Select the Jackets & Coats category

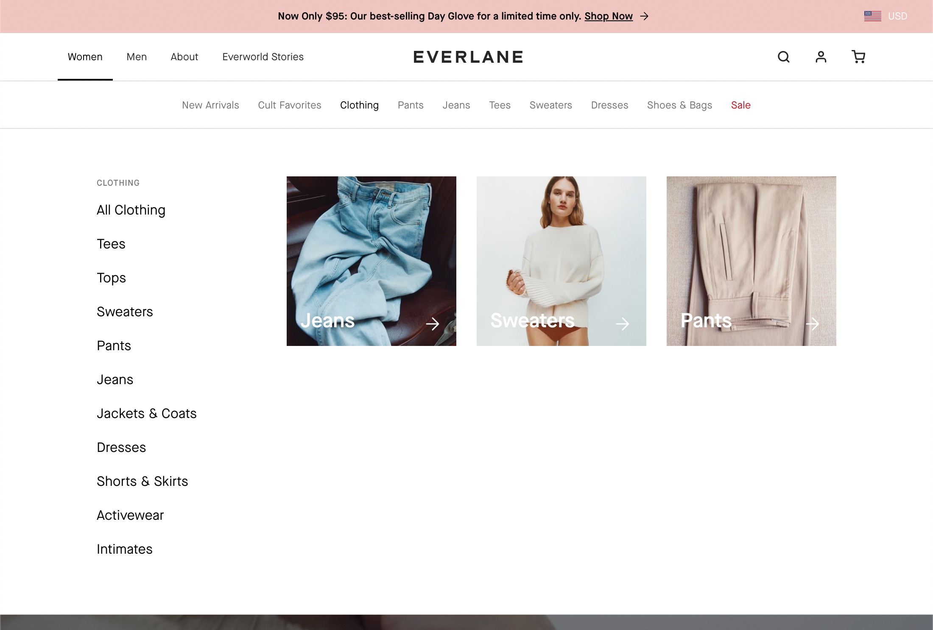click(x=147, y=413)
